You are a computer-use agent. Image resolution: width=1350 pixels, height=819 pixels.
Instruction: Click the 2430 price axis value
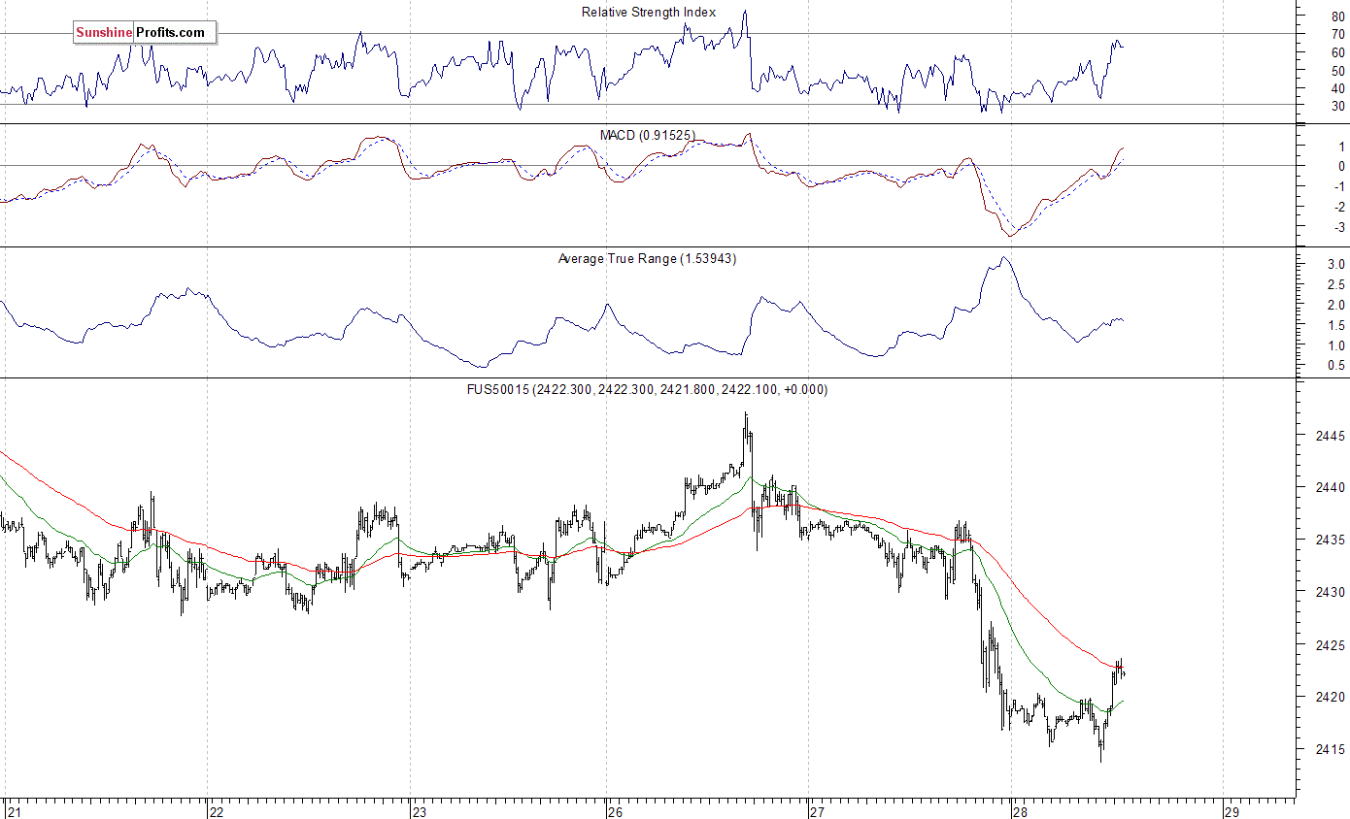tap(1329, 592)
